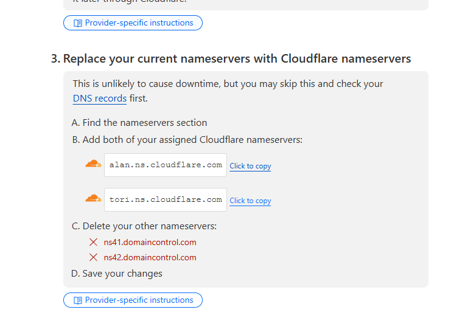Screen dimensions: 468x332
Task: Click Cloudflare cloud icon beside alan nameserver
Action: [x=93, y=164]
